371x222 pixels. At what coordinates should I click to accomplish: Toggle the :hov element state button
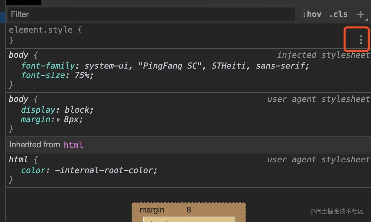coord(312,14)
